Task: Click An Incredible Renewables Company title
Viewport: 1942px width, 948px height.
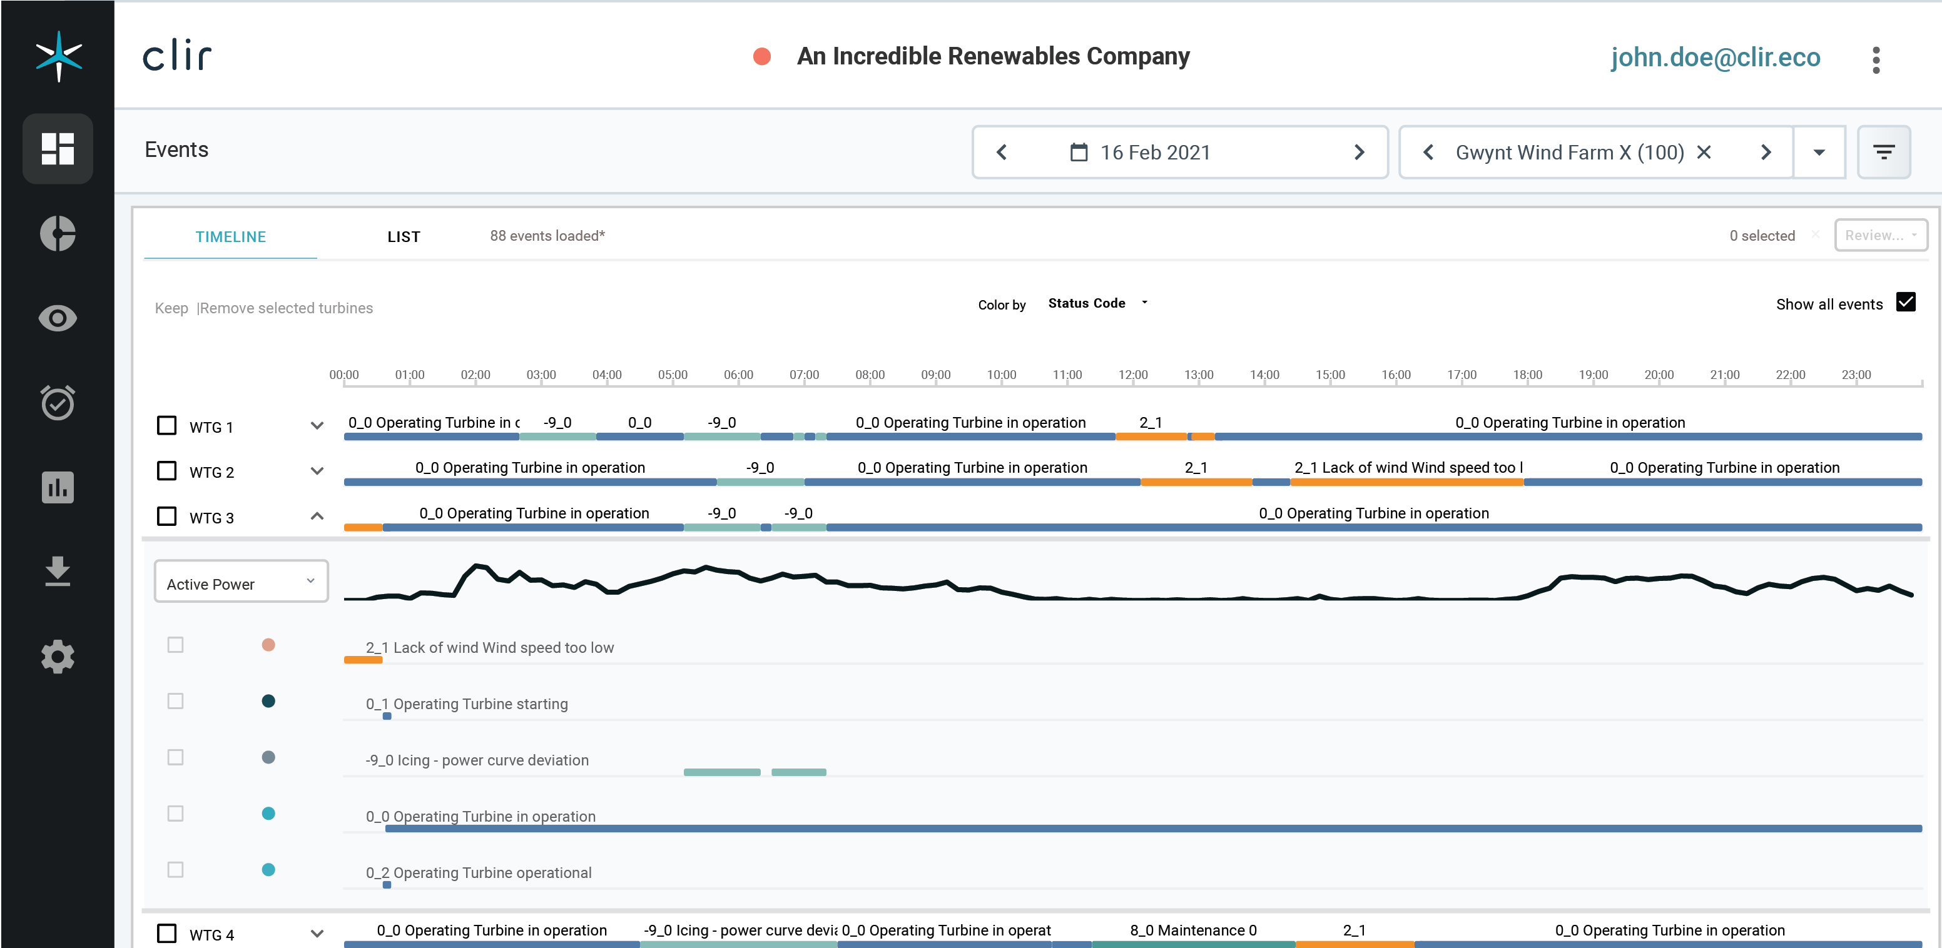Action: coord(993,56)
